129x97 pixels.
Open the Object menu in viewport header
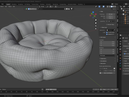point(10,6)
